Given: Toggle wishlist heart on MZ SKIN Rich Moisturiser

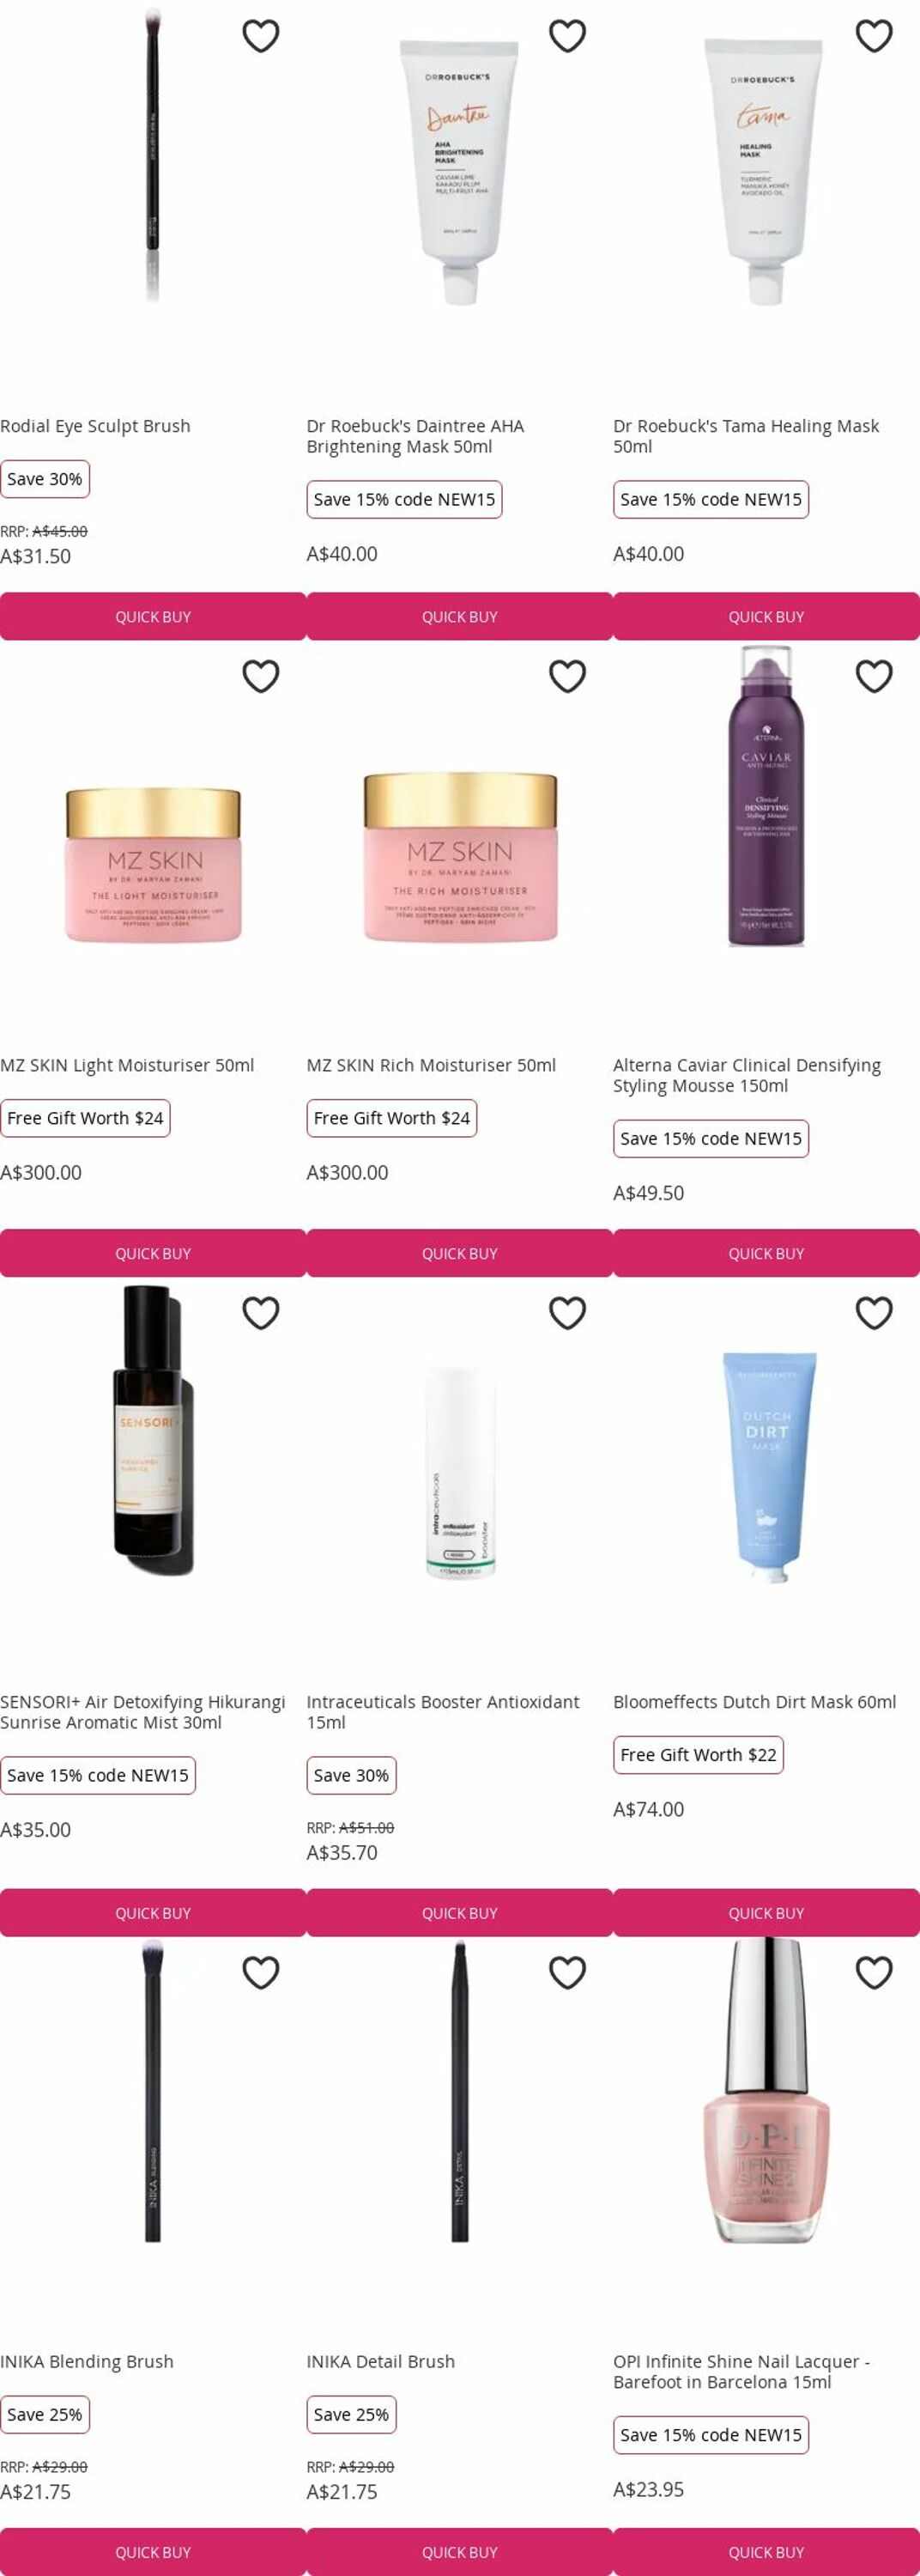Looking at the screenshot, I should (567, 676).
